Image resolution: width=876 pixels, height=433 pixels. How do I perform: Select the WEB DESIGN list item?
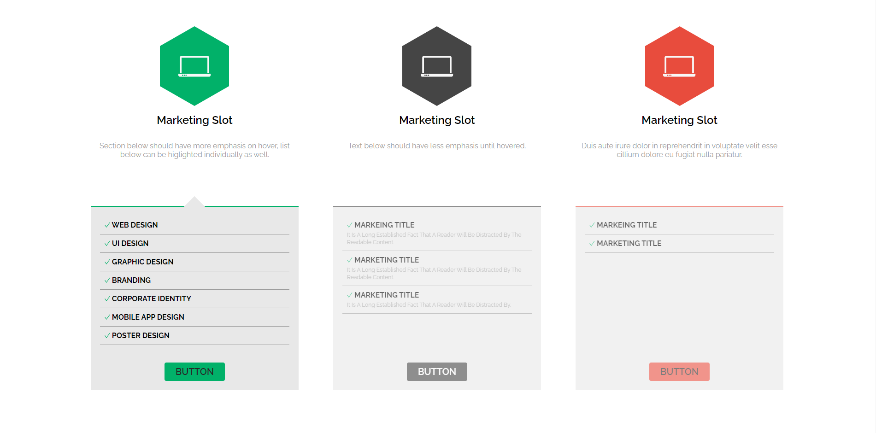coord(194,225)
